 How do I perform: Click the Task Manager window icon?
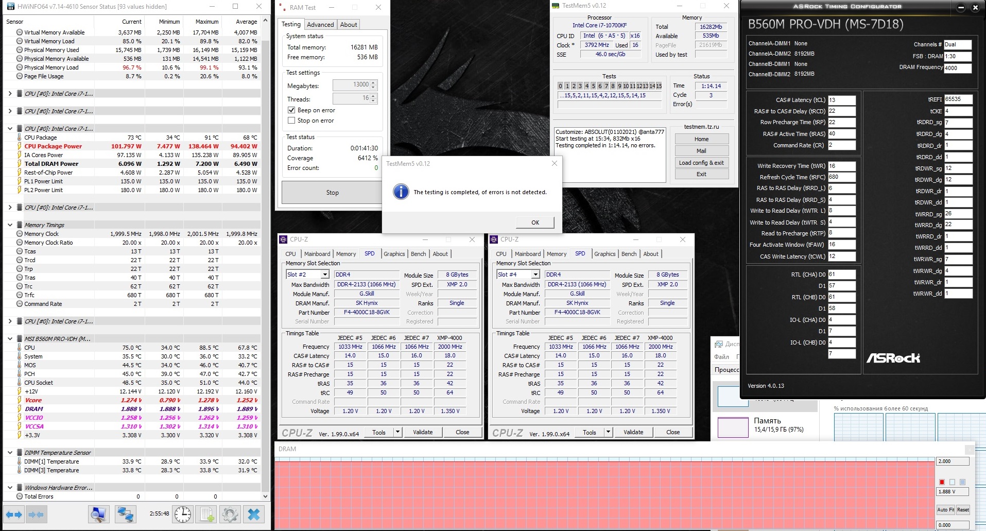pyautogui.click(x=719, y=344)
